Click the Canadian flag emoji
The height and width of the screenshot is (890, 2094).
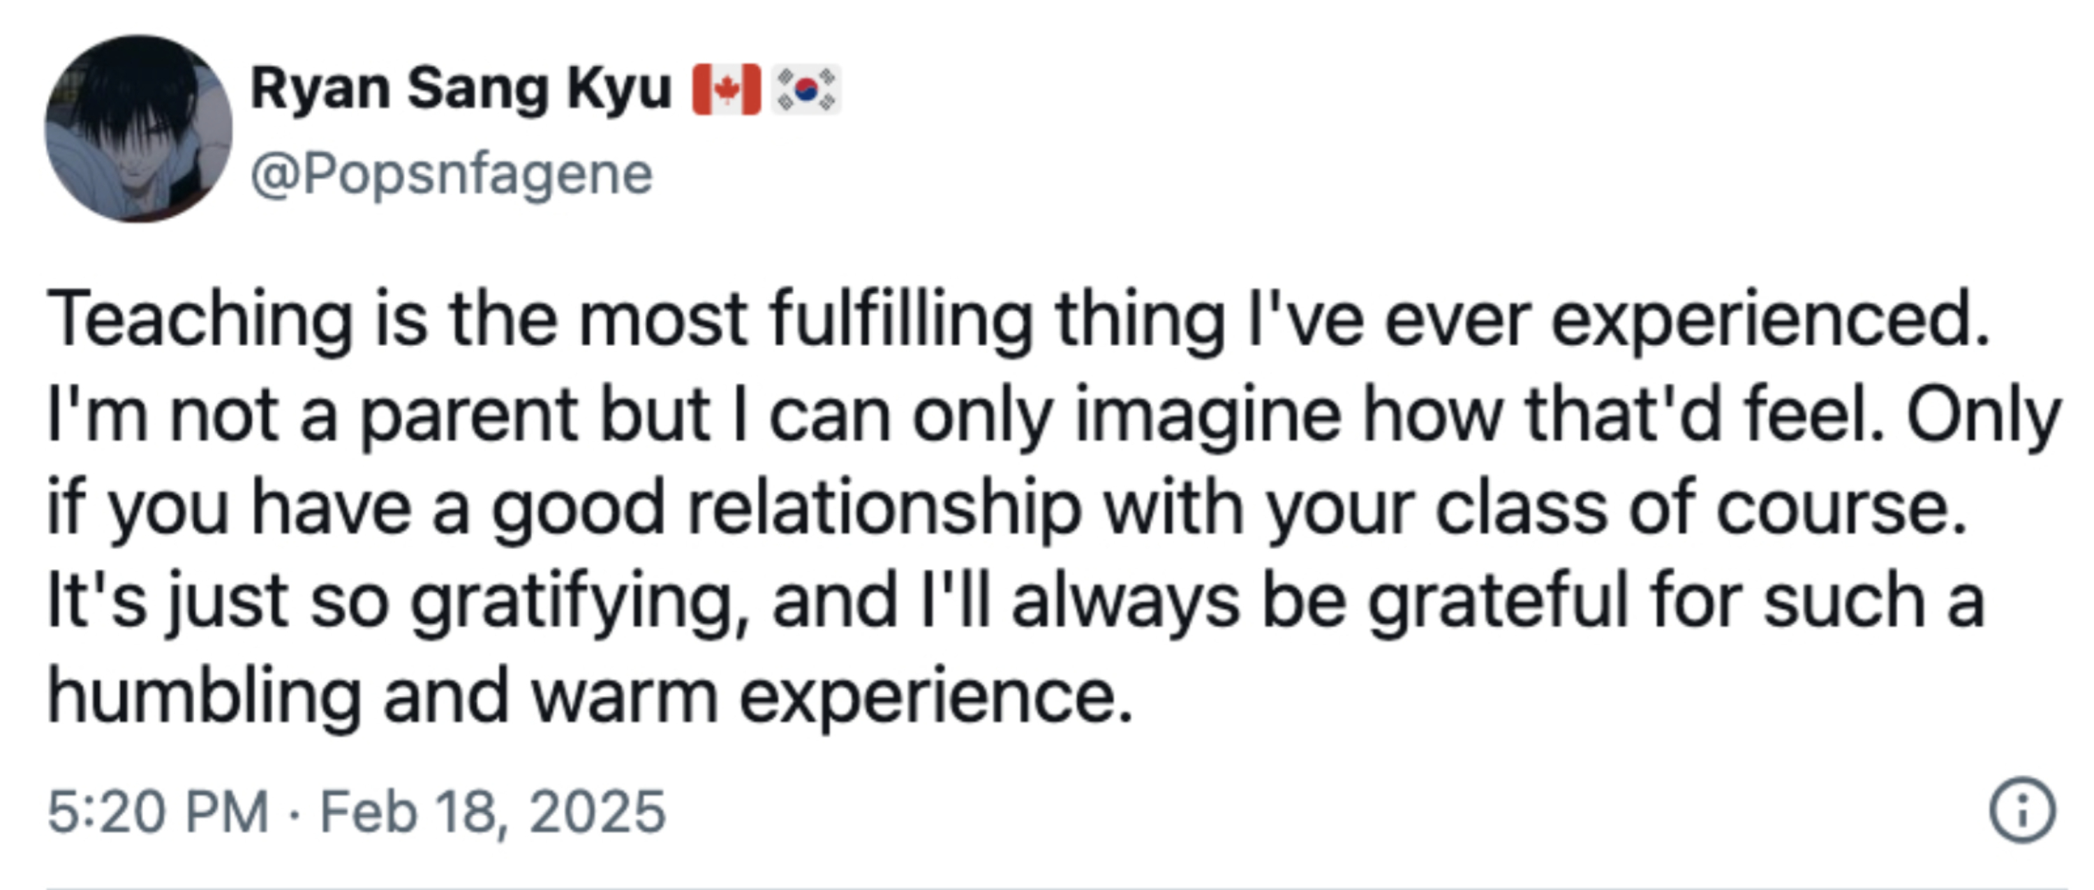pyautogui.click(x=726, y=89)
